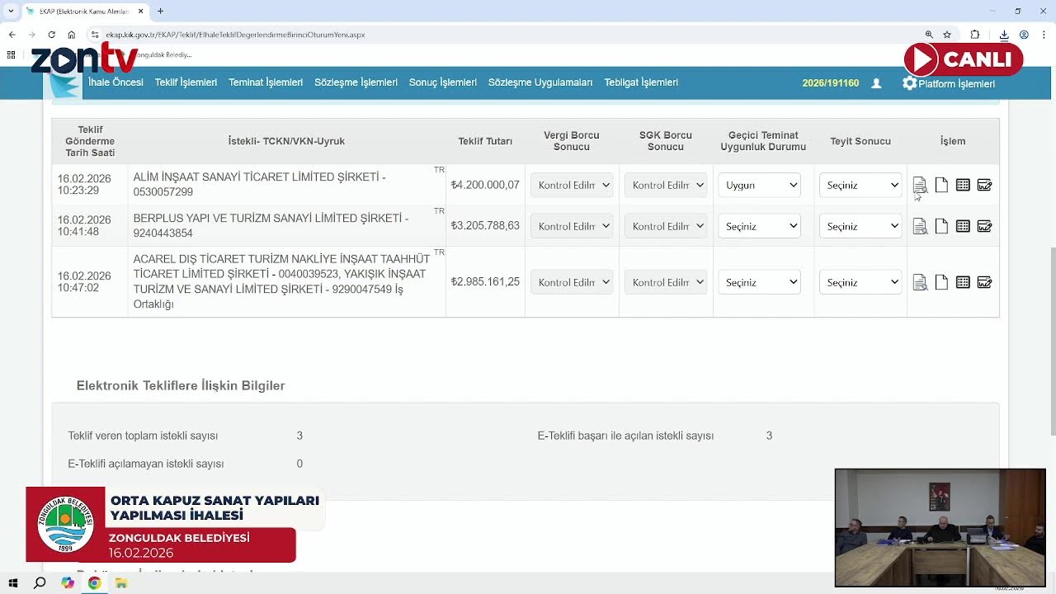Screen dimensions: 1056x594
Task: Click the zoom magnifier in address bar
Action: click(929, 35)
